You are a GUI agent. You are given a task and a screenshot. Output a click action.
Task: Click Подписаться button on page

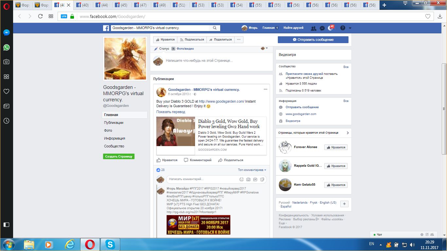tap(192, 40)
